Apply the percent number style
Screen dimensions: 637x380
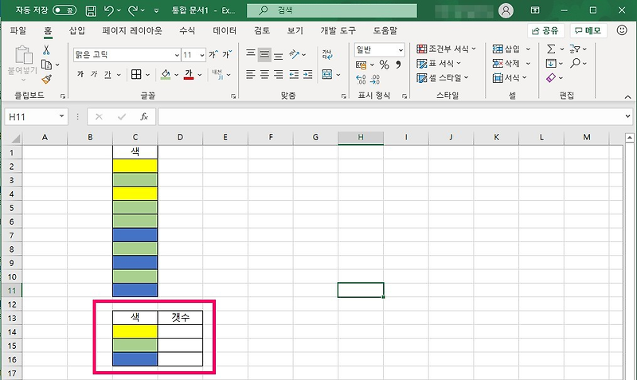385,65
